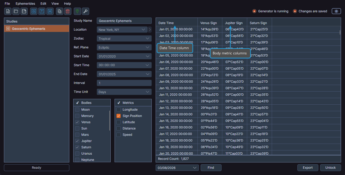Create a new Topocentric study via T icon
This screenshot has width=345, height=175.
42,11
